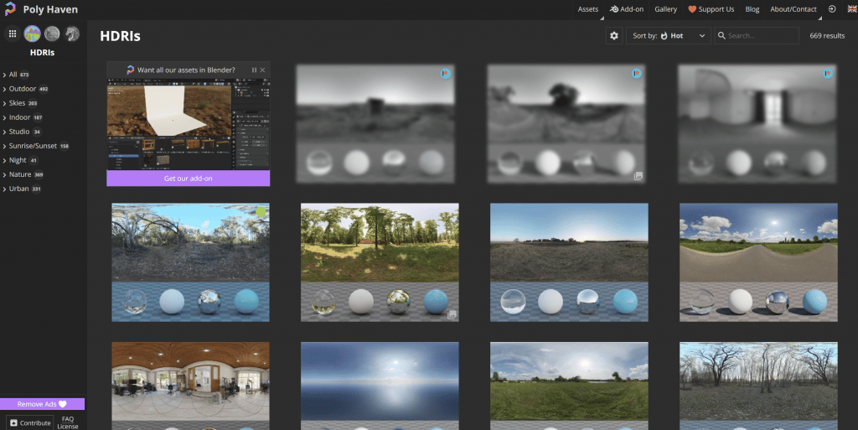
Task: Pause the Blender add-on promo slideshow
Action: pos(254,70)
